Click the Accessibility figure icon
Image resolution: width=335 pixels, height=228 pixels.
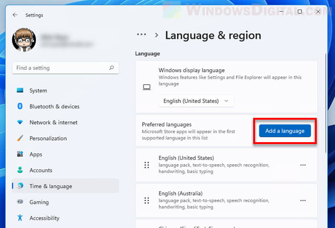point(20,218)
